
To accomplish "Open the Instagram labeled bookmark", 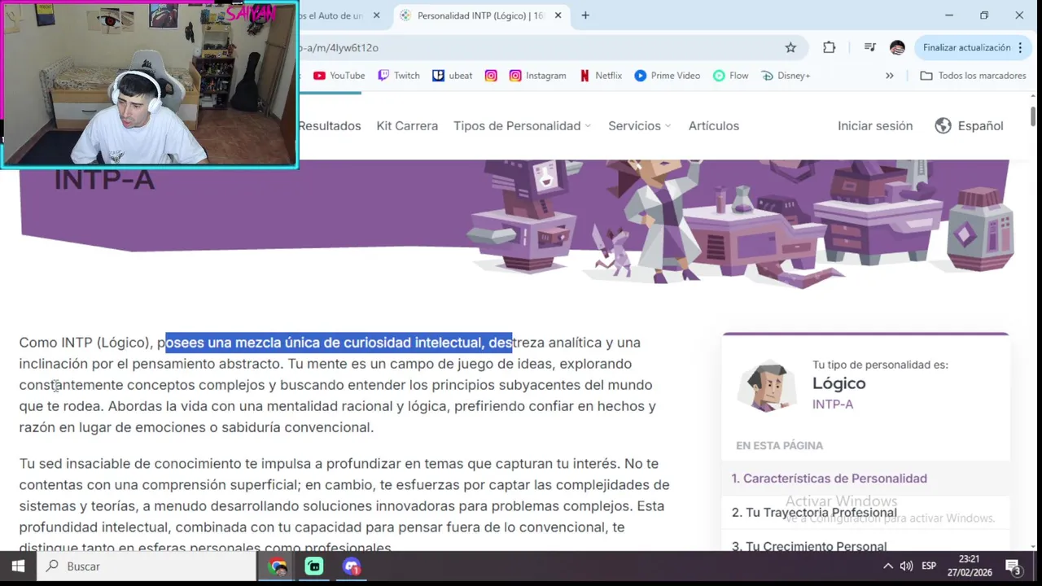I will coord(537,76).
